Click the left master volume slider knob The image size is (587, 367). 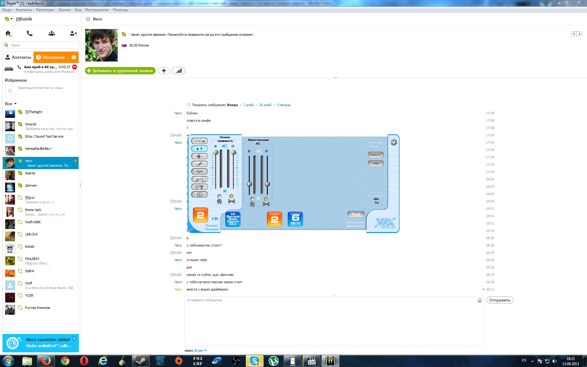(216, 152)
